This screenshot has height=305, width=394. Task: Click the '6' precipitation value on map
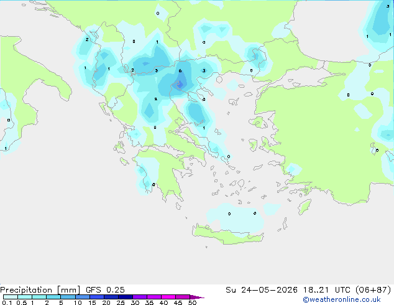tap(180, 71)
